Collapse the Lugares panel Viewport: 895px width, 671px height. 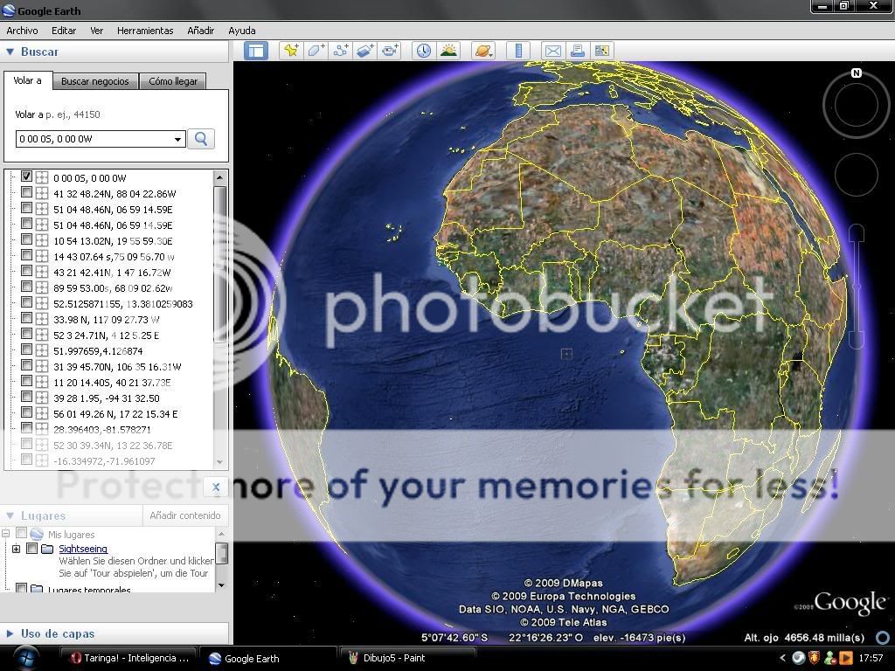coord(10,515)
